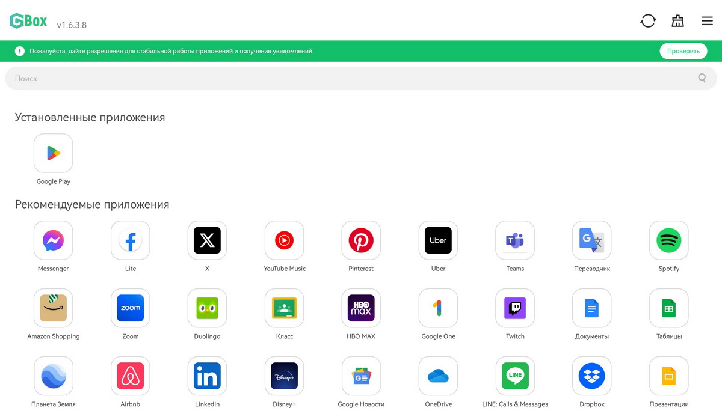
Task: Click the permissions warning exclamation icon
Action: pos(20,51)
